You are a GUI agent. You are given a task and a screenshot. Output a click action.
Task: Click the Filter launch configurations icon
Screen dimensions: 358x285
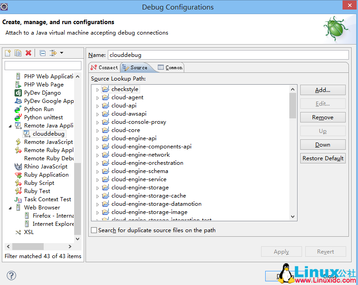[53, 53]
